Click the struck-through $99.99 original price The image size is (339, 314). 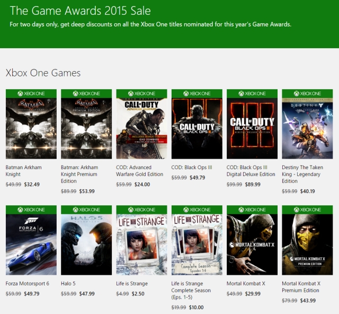point(234,185)
